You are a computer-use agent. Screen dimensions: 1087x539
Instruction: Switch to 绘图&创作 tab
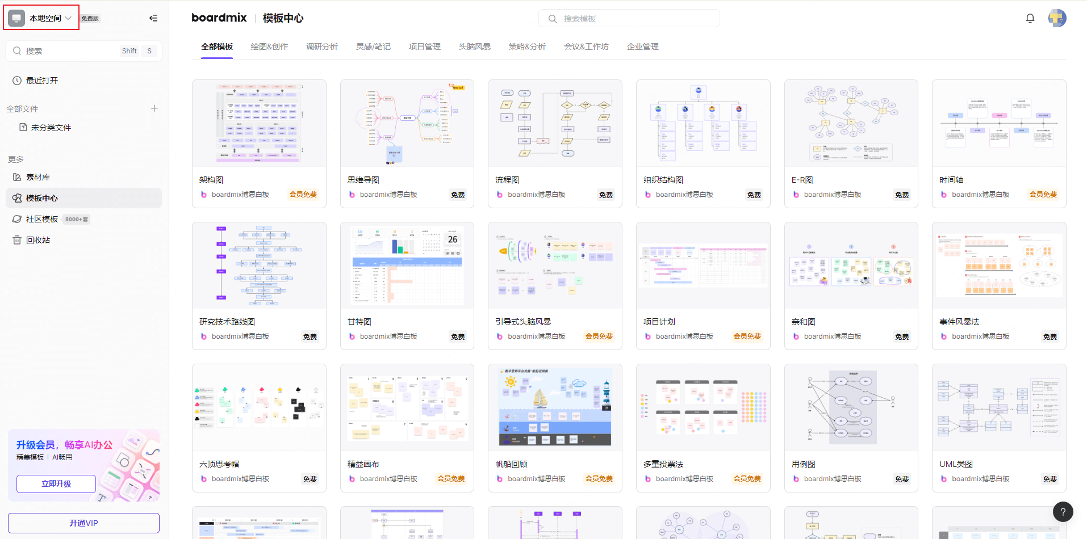click(269, 47)
